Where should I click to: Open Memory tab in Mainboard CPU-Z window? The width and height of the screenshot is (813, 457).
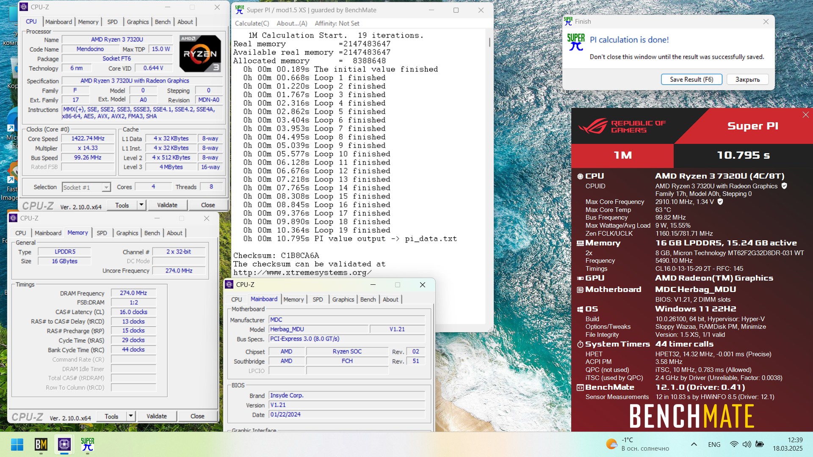[x=293, y=300]
